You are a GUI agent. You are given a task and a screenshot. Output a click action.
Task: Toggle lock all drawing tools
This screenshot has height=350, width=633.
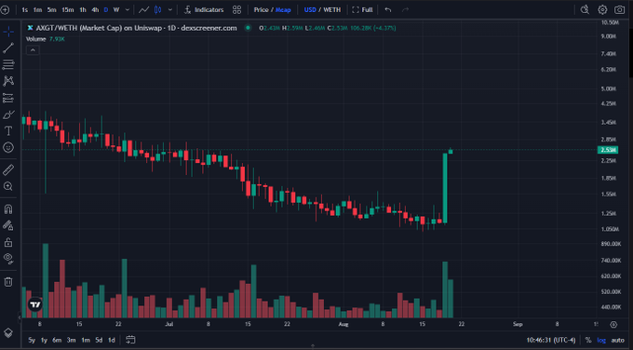coord(8,242)
